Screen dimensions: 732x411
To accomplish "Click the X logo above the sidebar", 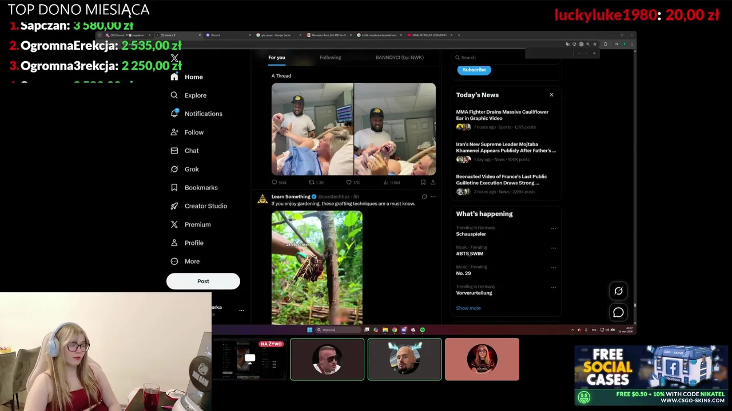I will tap(174, 58).
